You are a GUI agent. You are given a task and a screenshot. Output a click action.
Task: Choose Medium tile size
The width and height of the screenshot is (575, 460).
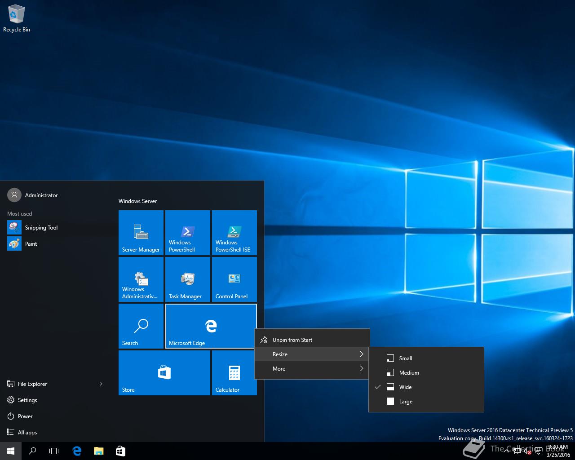(426, 372)
